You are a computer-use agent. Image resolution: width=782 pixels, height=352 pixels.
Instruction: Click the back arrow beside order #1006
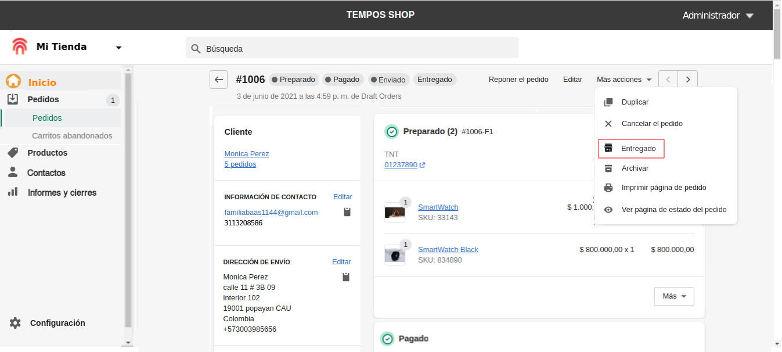tap(218, 80)
